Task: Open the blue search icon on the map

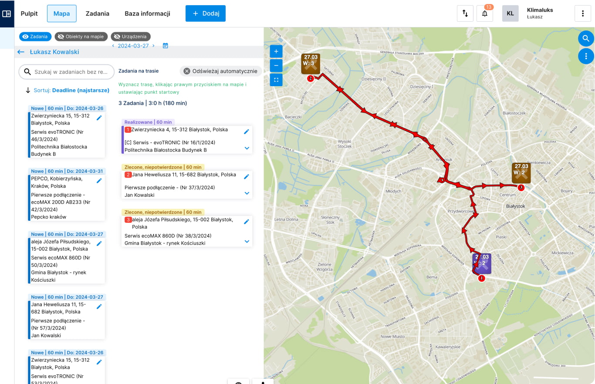Action: [x=586, y=38]
